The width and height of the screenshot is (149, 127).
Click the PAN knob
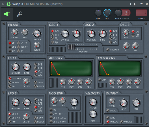(98, 13)
